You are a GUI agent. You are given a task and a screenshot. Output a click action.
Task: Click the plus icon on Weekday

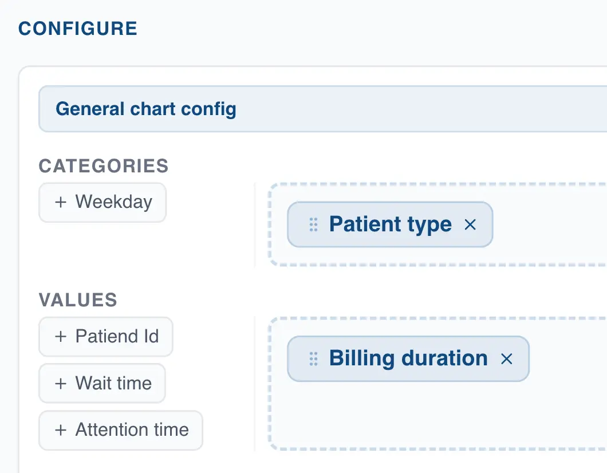pos(60,202)
